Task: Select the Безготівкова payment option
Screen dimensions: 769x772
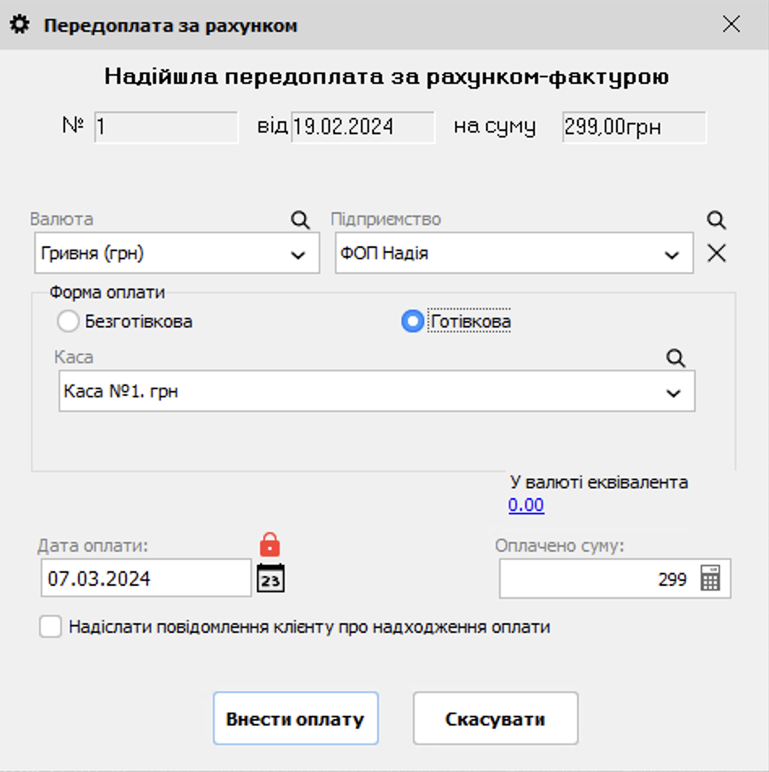Action: click(68, 321)
